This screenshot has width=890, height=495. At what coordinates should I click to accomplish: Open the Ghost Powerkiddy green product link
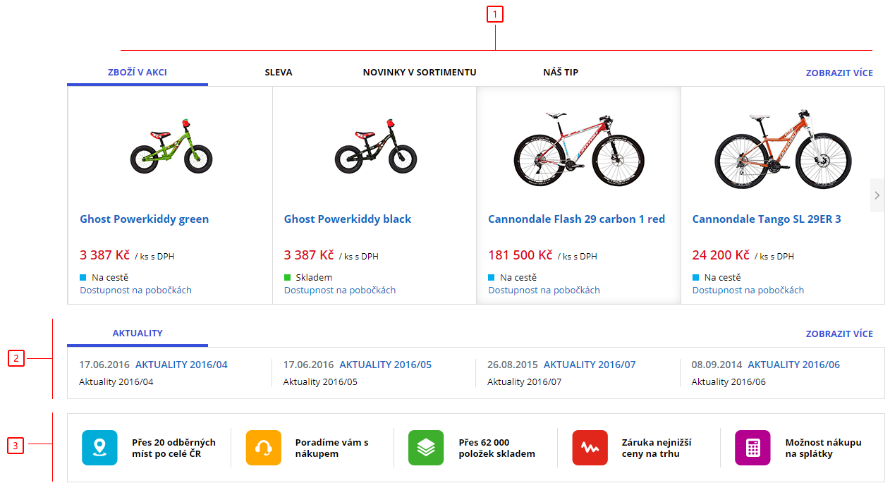[x=145, y=219]
